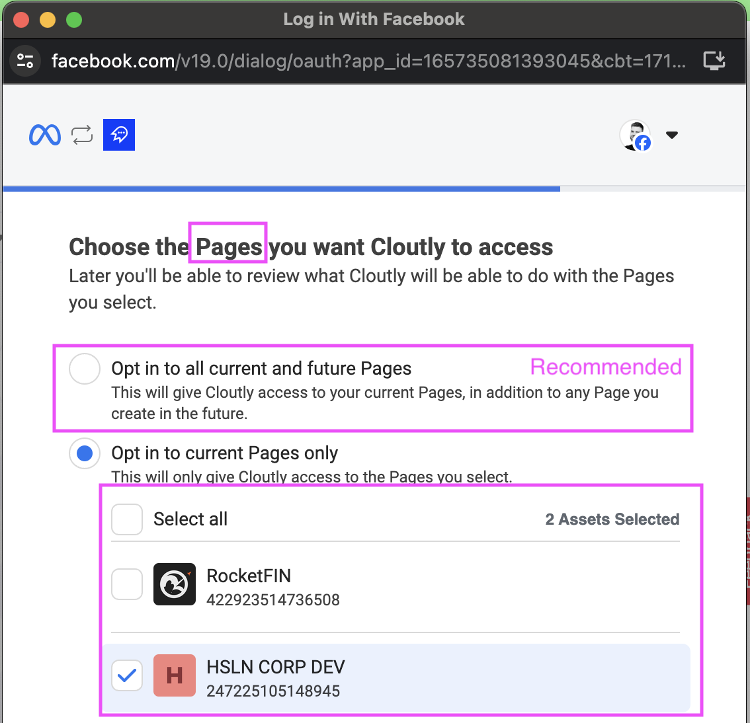Select Opt in to current Pages only
Viewport: 750px width, 723px height.
click(85, 453)
